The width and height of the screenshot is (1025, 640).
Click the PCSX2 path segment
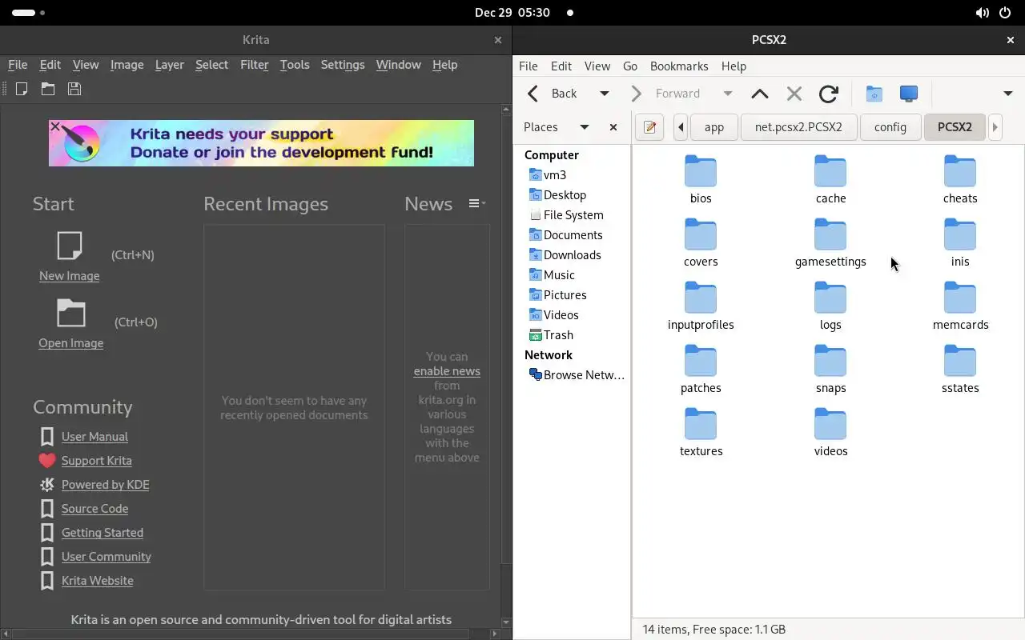tap(955, 127)
